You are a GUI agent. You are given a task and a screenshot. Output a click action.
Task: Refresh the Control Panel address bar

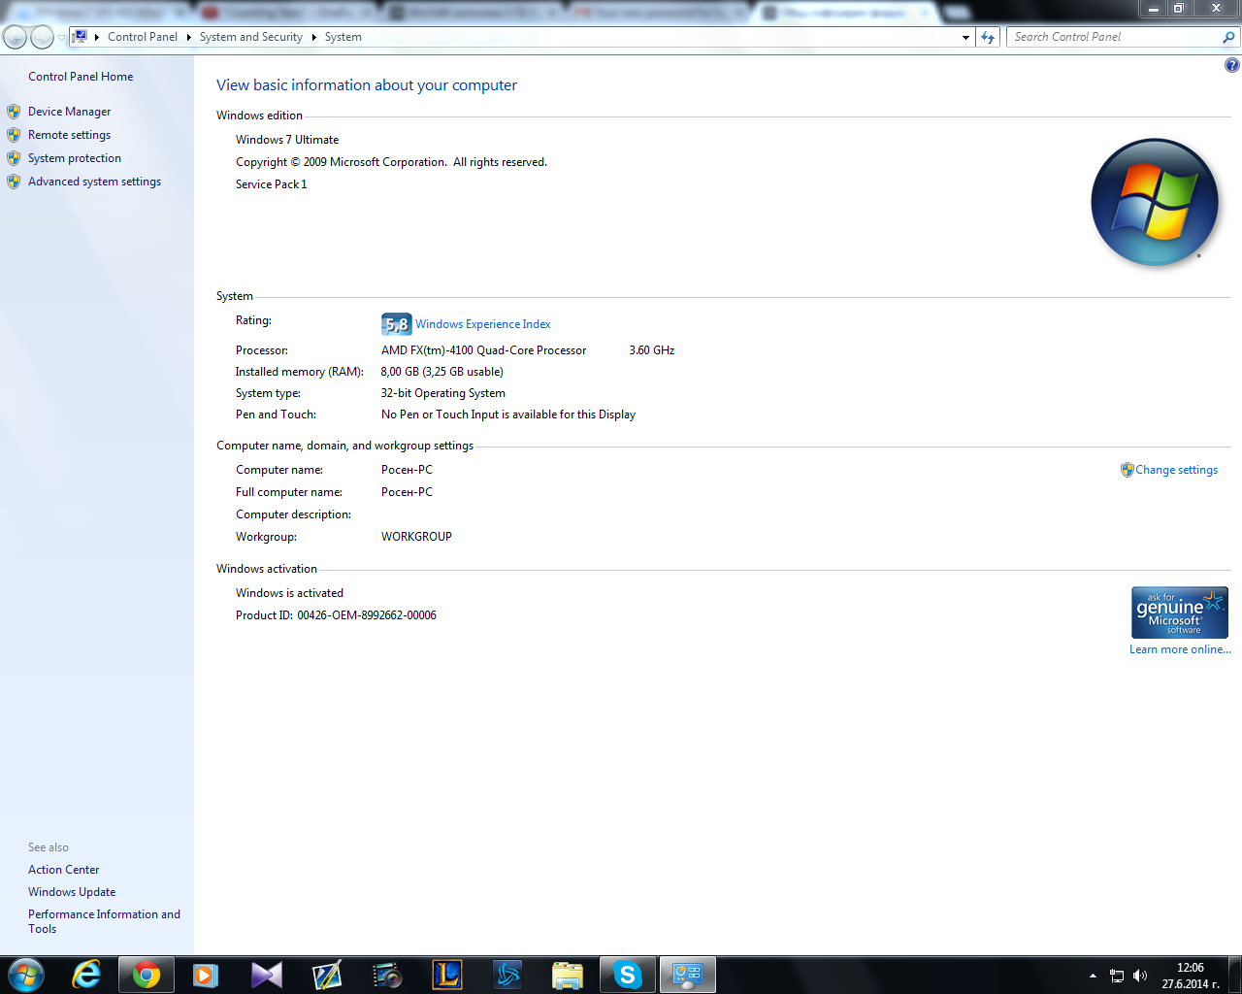(x=988, y=37)
